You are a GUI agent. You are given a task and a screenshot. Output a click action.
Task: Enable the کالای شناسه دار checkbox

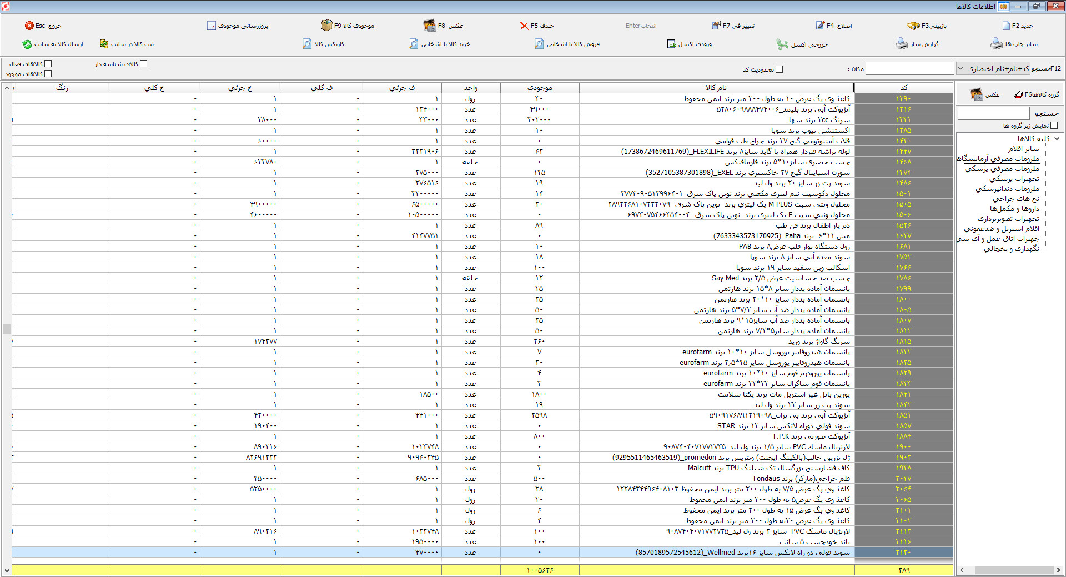pyautogui.click(x=144, y=64)
